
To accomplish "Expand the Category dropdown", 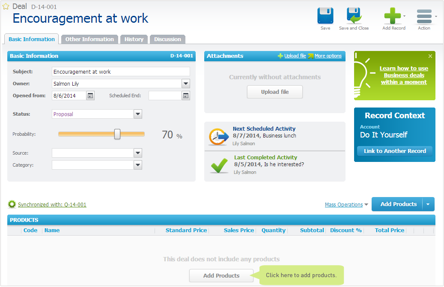I will coord(138,165).
